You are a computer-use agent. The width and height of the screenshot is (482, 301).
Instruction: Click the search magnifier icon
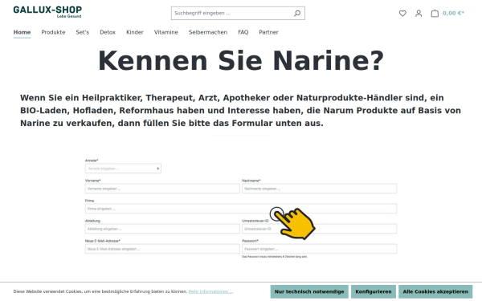[x=297, y=13]
